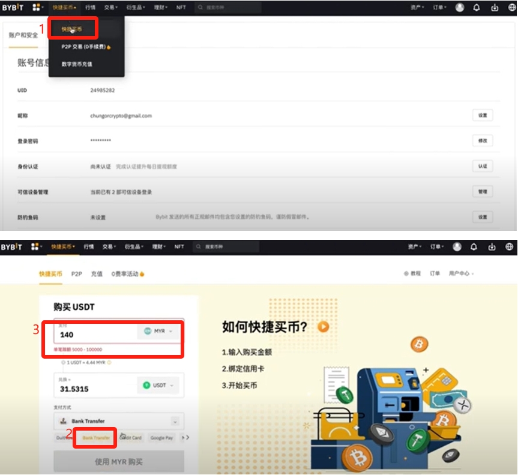
Task: Open the USDT coin selector dropdown
Action: point(158,385)
